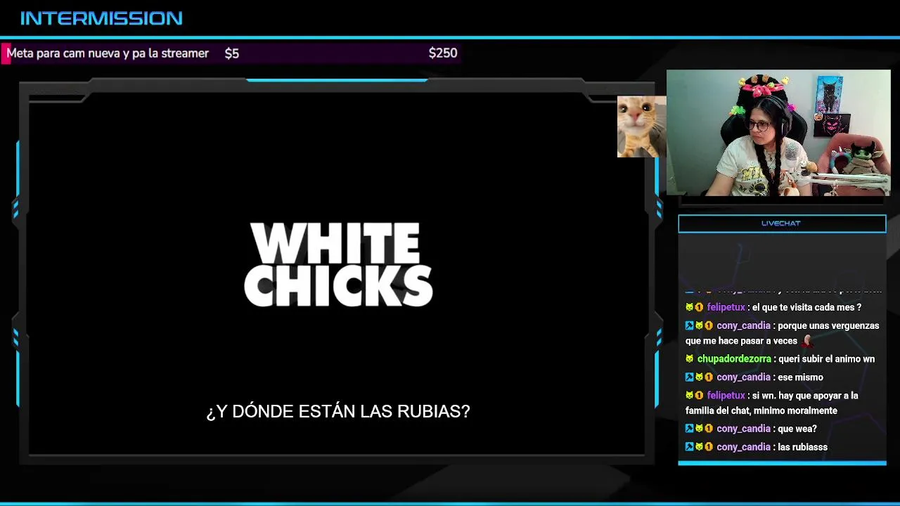
Task: Click chat text "las rubiasss"
Action: tap(803, 446)
